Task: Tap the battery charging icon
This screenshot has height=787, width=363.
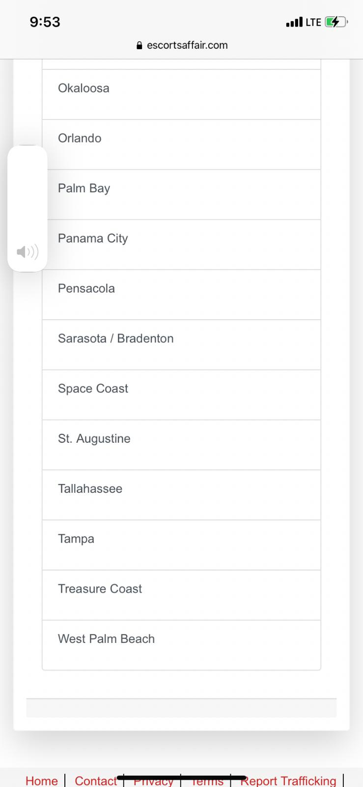Action: click(336, 22)
